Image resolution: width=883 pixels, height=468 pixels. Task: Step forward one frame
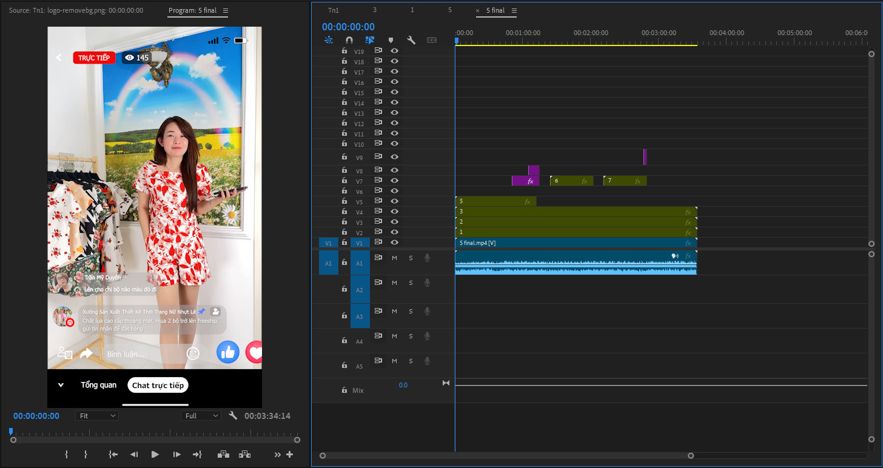(176, 454)
